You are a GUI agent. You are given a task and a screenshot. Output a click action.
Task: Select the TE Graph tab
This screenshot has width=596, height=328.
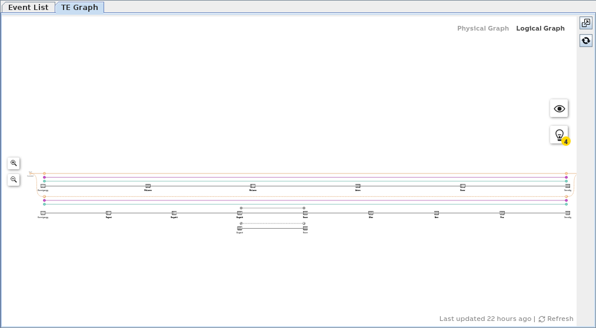pos(79,8)
